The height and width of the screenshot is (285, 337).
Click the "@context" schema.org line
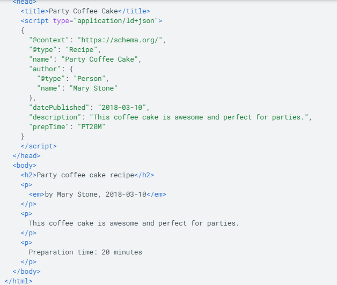pos(97,40)
